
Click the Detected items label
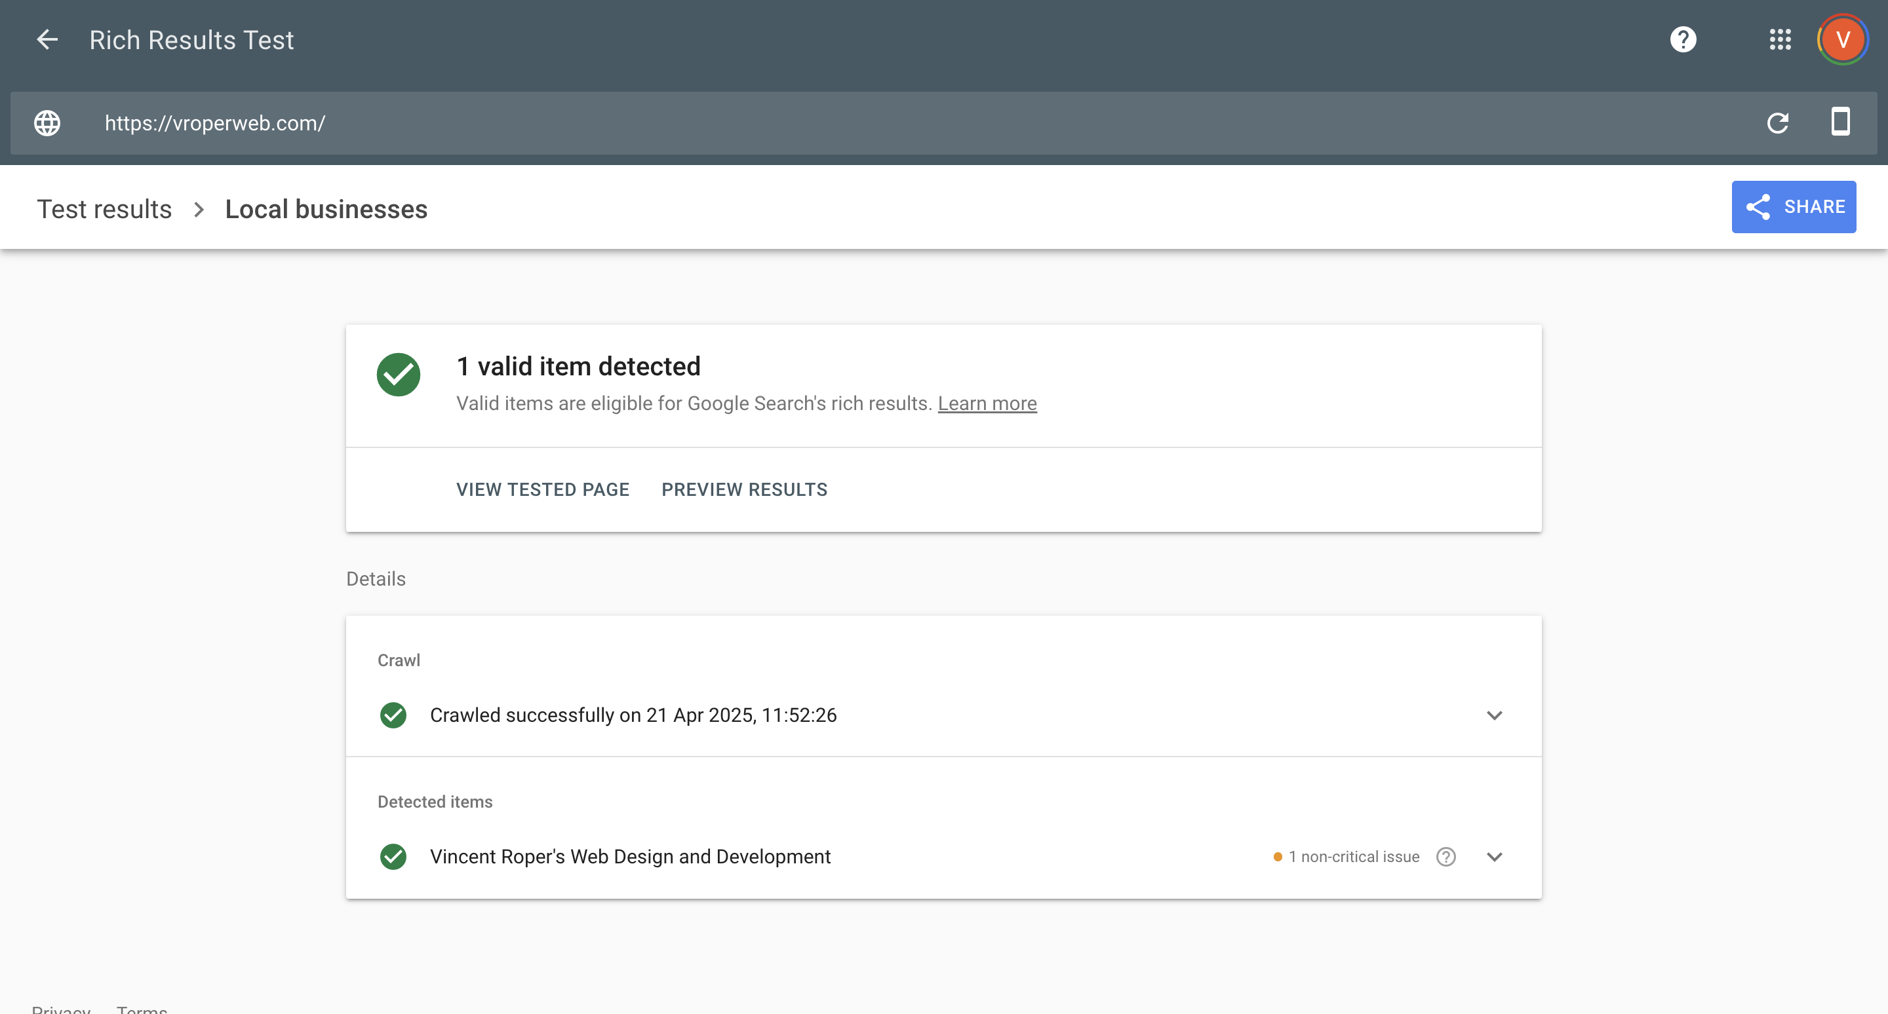point(435,802)
